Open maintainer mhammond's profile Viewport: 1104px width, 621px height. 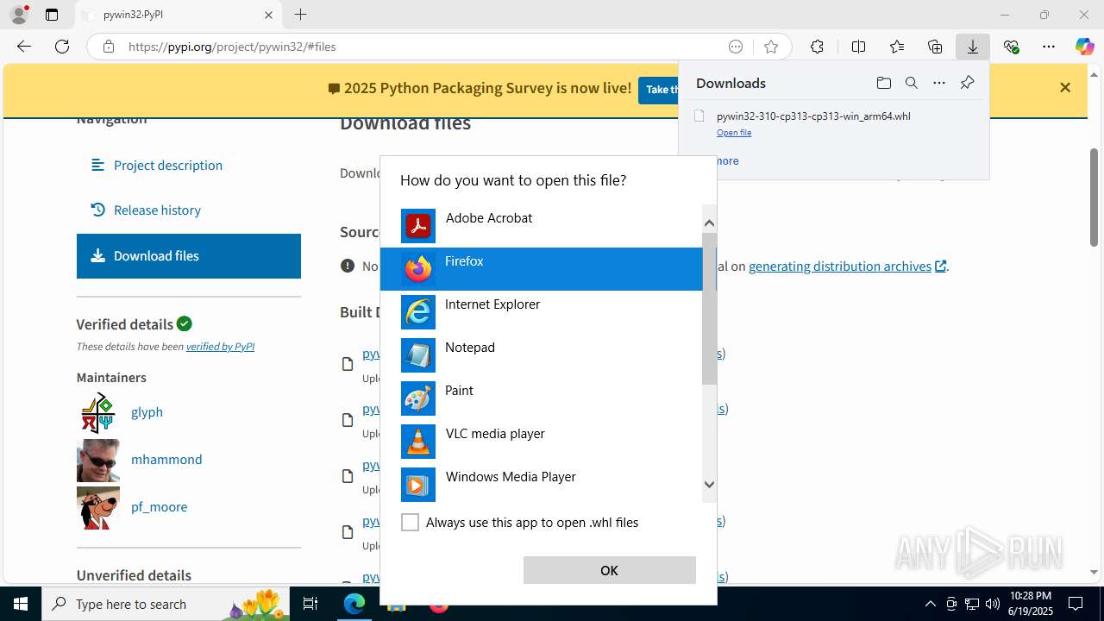(x=166, y=459)
